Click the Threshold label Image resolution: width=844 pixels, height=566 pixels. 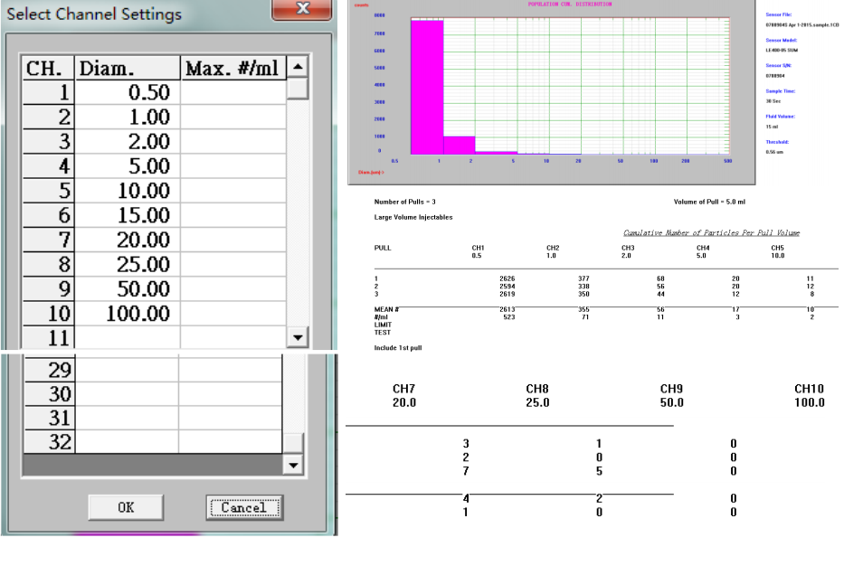(777, 142)
